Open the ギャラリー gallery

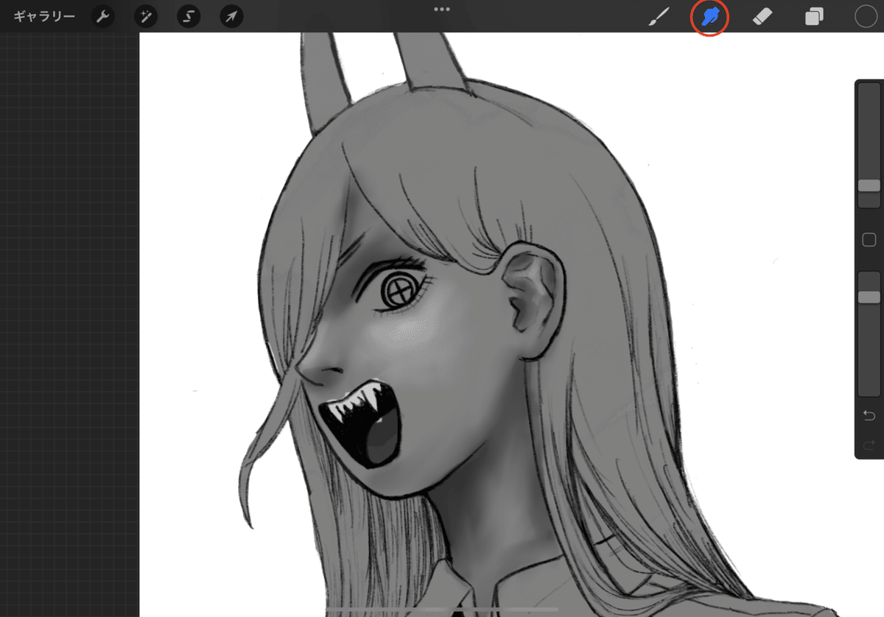44,16
